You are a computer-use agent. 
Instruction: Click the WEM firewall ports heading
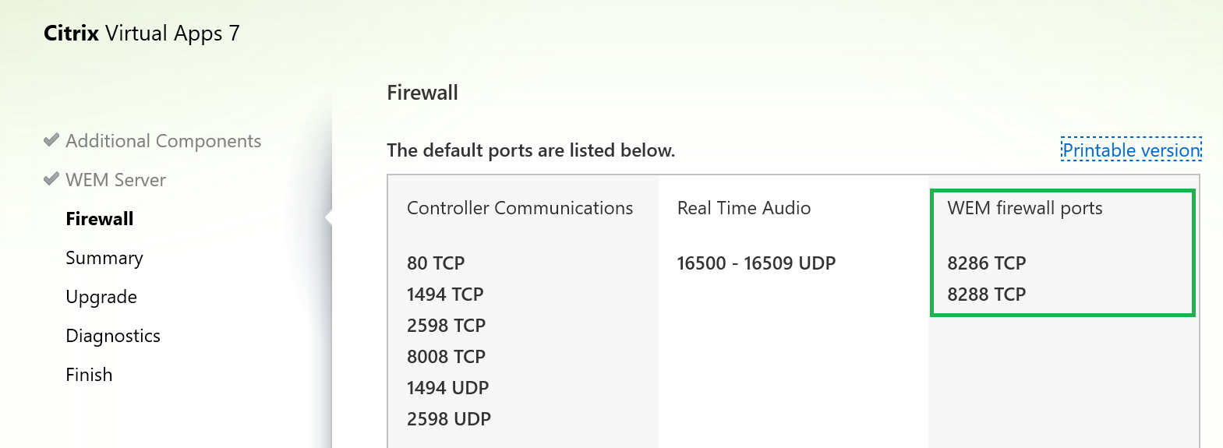coord(1024,208)
